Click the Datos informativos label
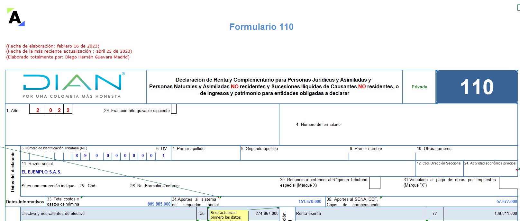Screen dimensions: 520x221 pyautogui.click(x=25, y=202)
